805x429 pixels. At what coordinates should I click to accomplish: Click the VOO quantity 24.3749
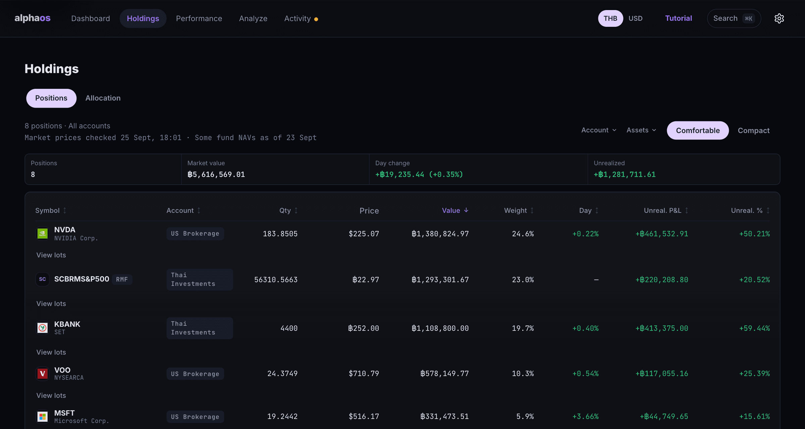point(282,373)
